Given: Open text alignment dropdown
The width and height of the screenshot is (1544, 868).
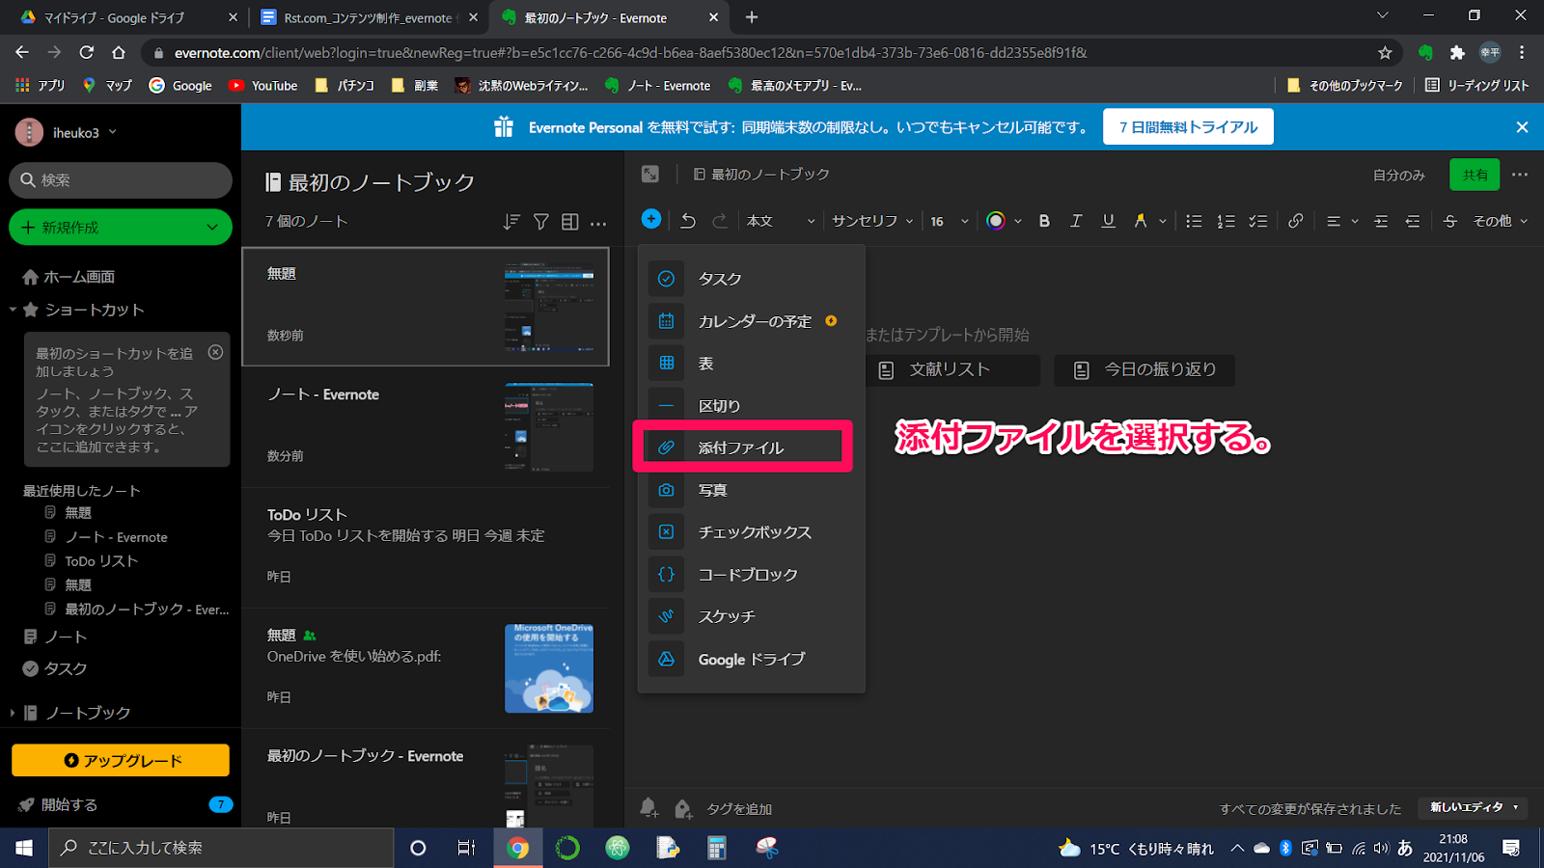Looking at the screenshot, I should coord(1341,221).
